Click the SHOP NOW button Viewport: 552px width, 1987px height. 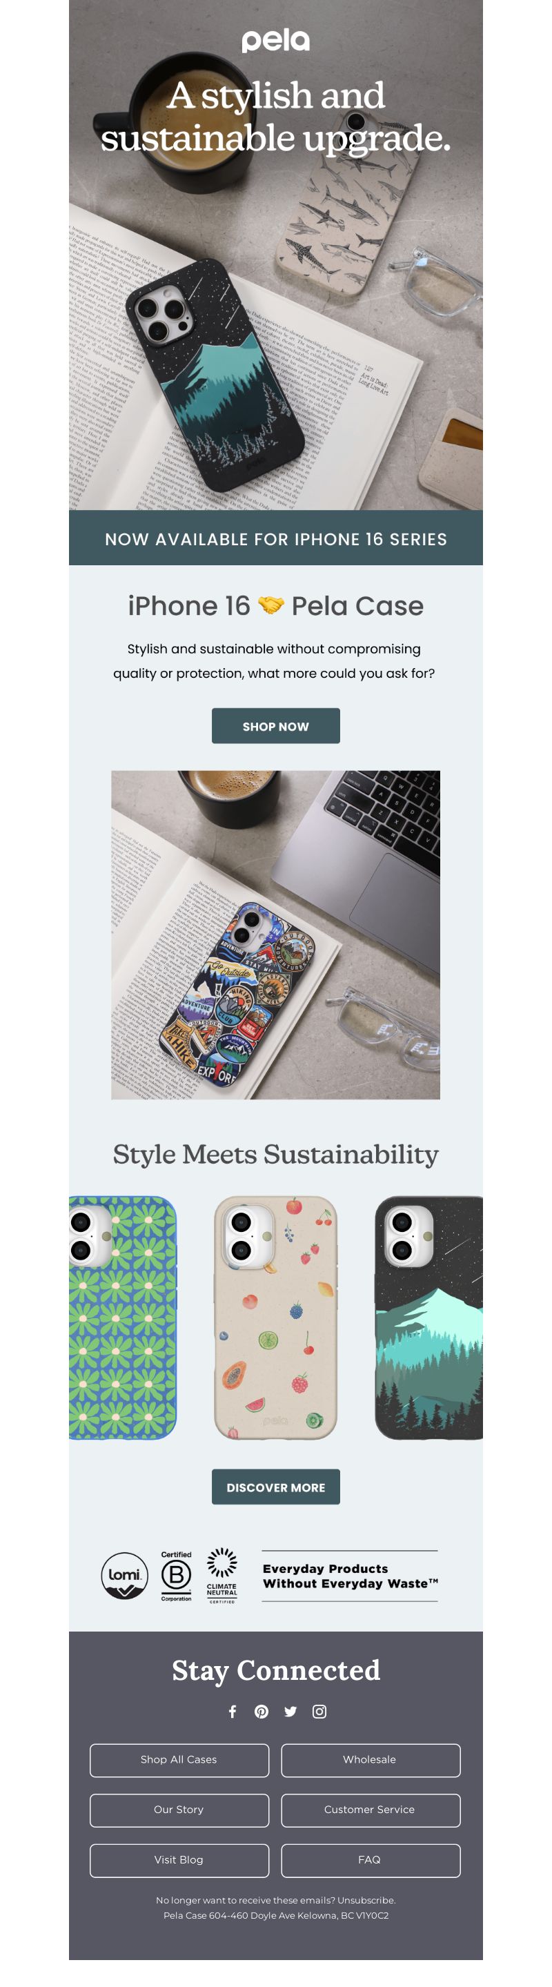point(275,726)
